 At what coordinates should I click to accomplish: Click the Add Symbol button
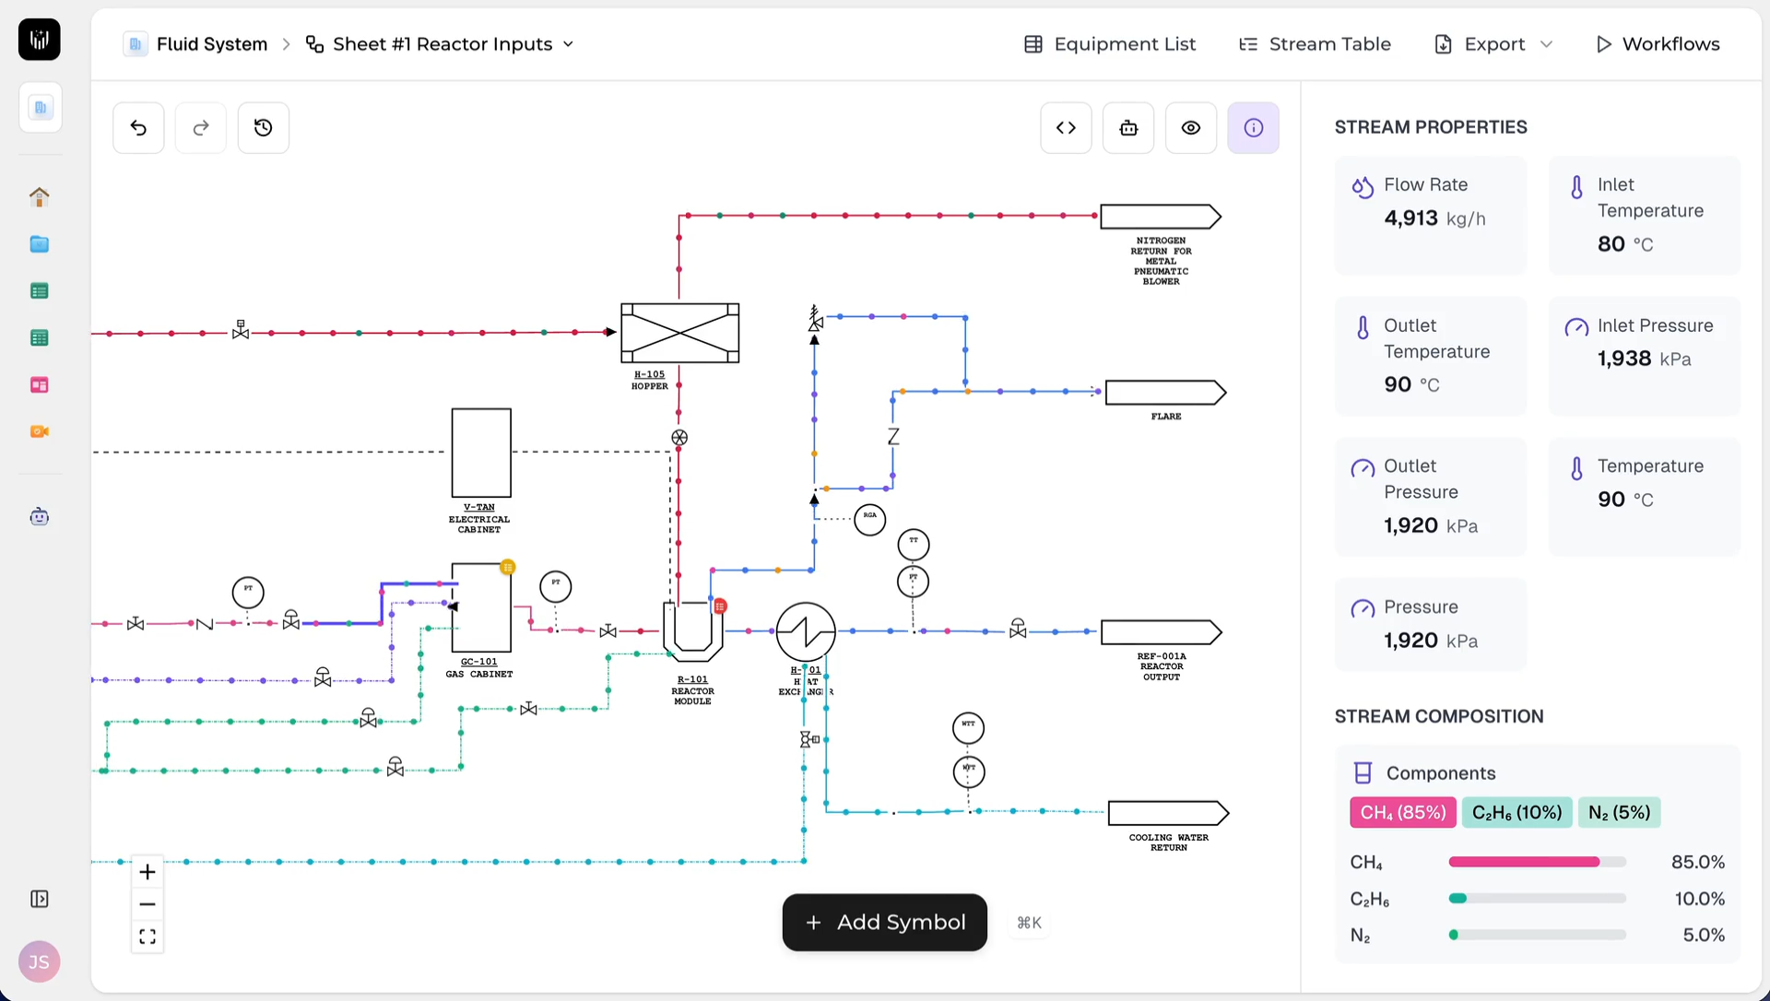click(x=884, y=922)
